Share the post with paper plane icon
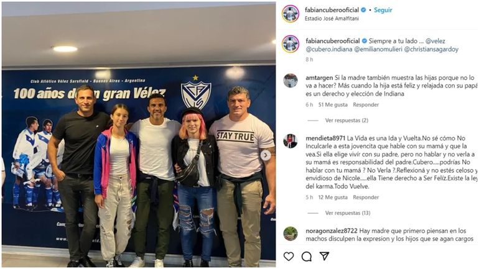 pyautogui.click(x=324, y=256)
